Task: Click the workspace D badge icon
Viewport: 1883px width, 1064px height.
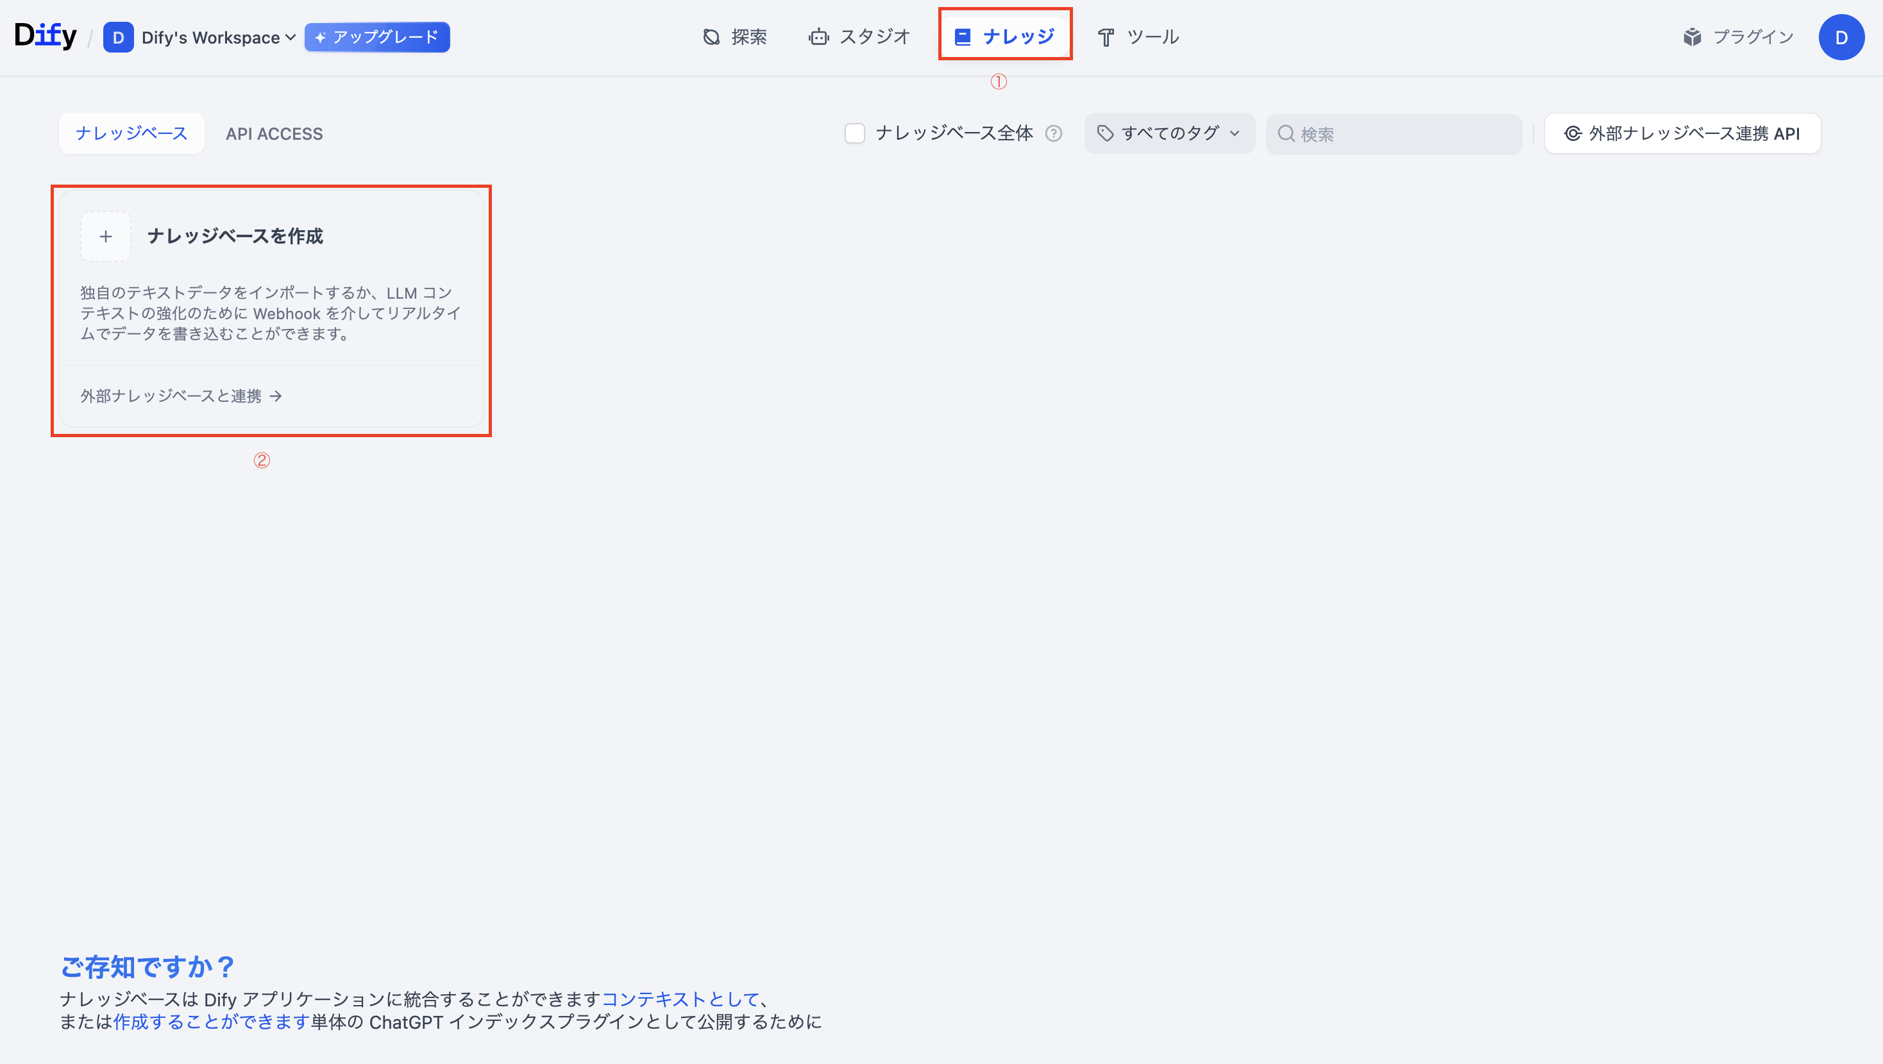Action: 119,37
